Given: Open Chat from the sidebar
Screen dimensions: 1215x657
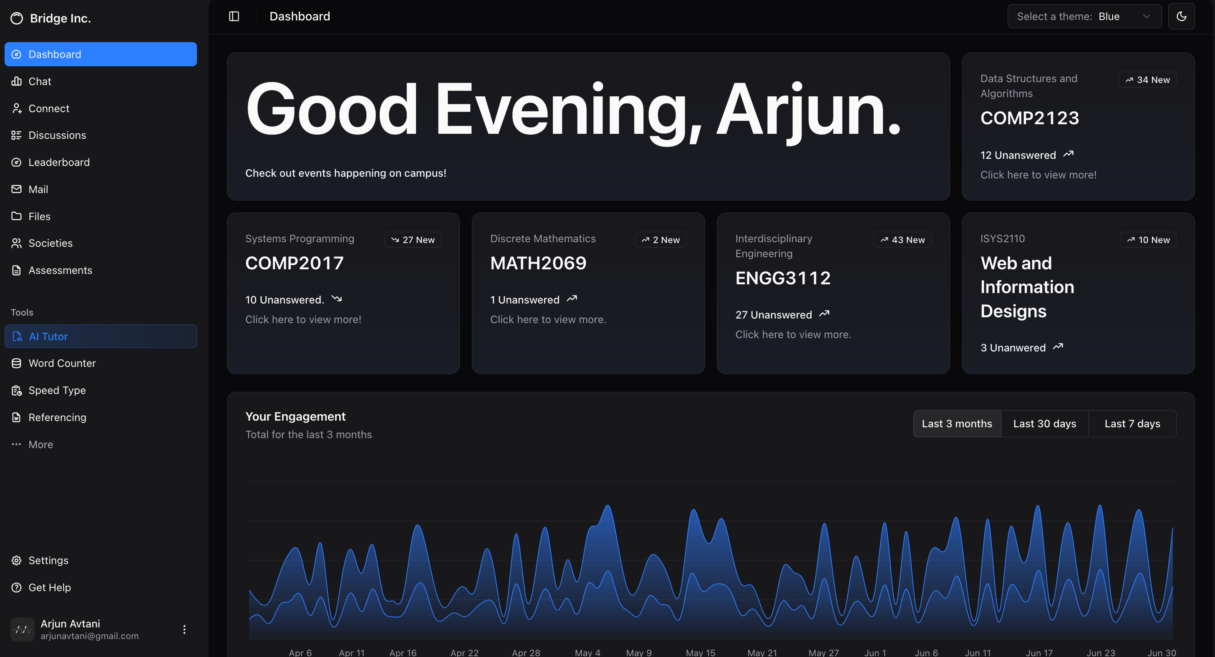Looking at the screenshot, I should click(x=40, y=82).
